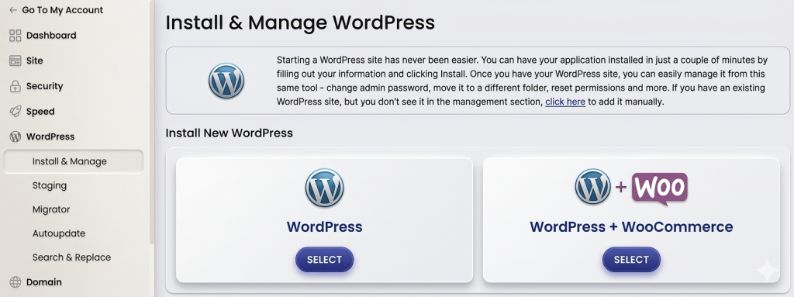794x297 pixels.
Task: Open the Security section in sidebar
Action: point(44,86)
